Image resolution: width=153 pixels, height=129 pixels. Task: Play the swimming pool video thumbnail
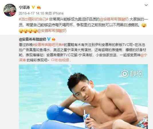[83, 96]
